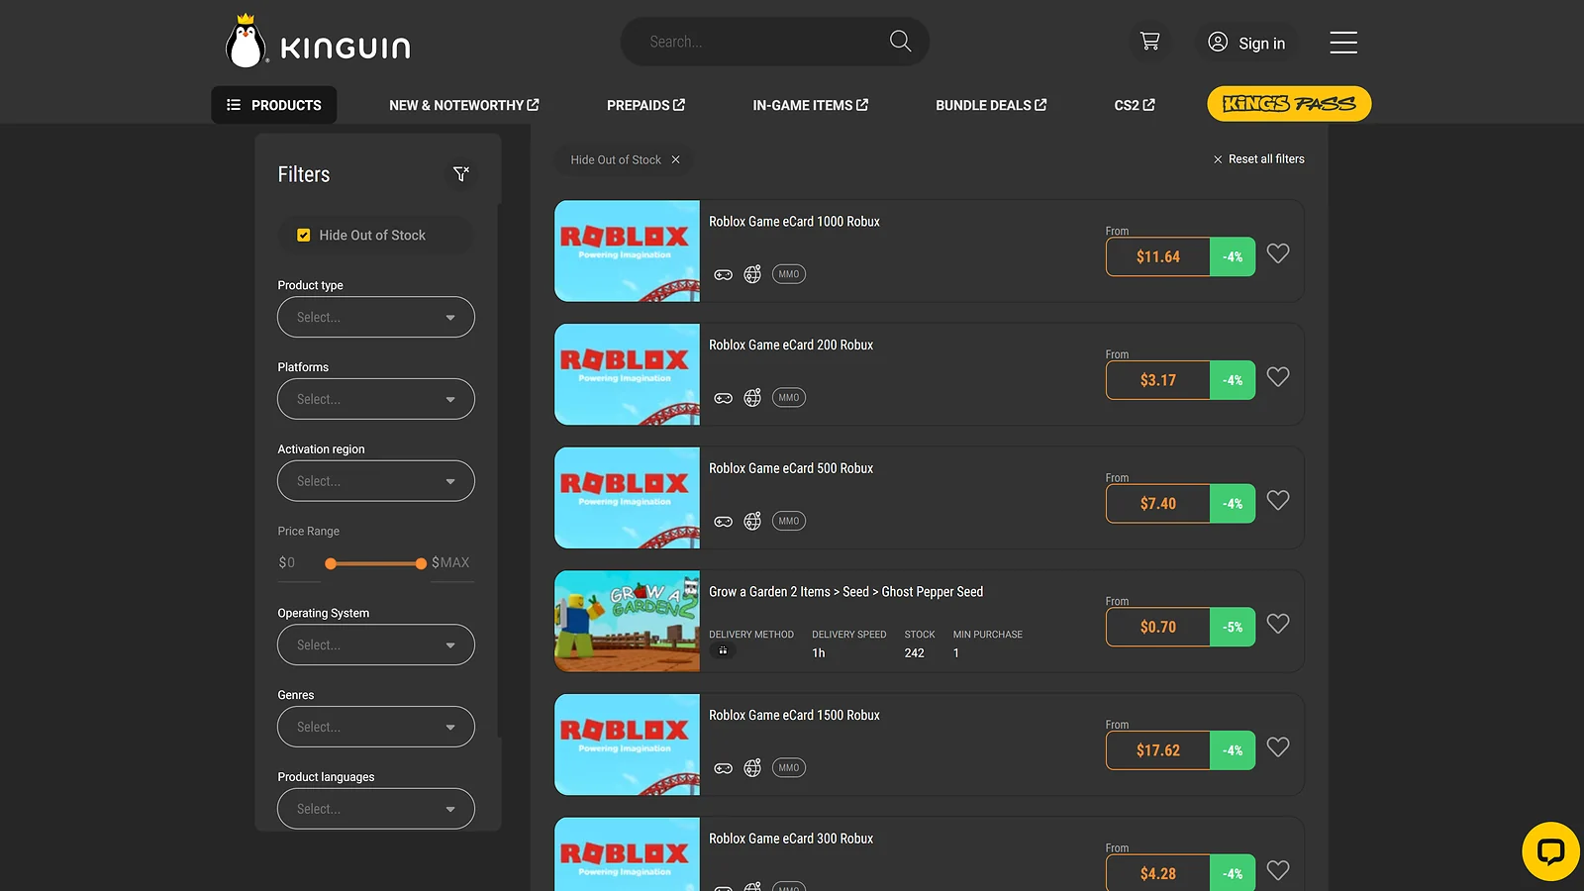Open IN-GAME ITEMS section
This screenshot has width=1584, height=891.
point(810,105)
